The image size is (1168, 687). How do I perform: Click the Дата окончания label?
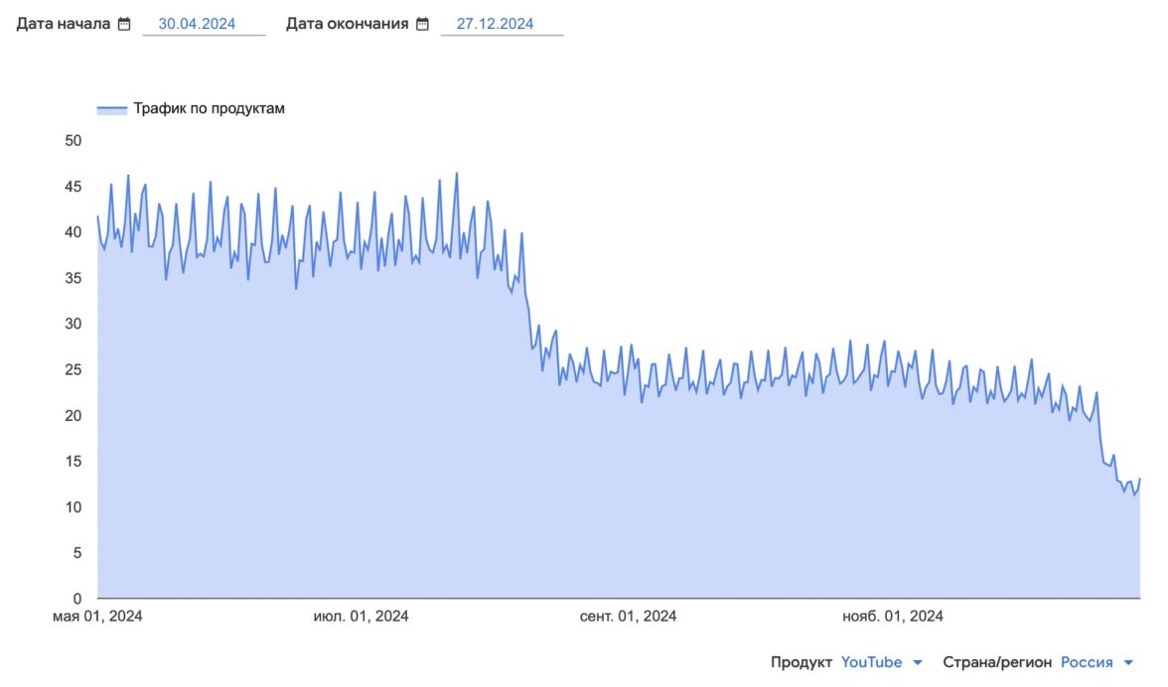(x=348, y=24)
